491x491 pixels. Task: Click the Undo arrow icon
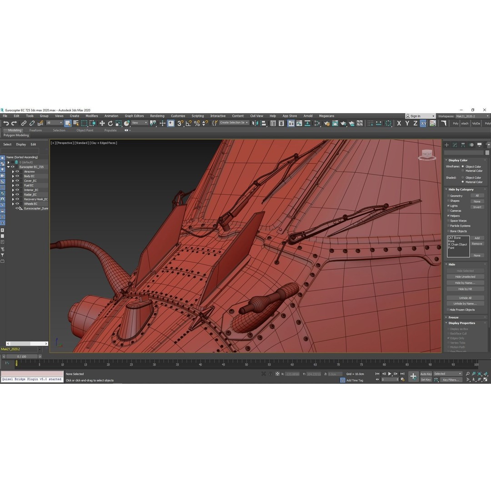pos(5,123)
